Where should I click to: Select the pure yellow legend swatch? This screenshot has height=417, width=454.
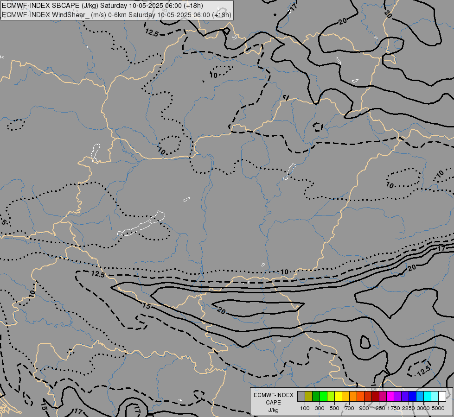click(338, 397)
